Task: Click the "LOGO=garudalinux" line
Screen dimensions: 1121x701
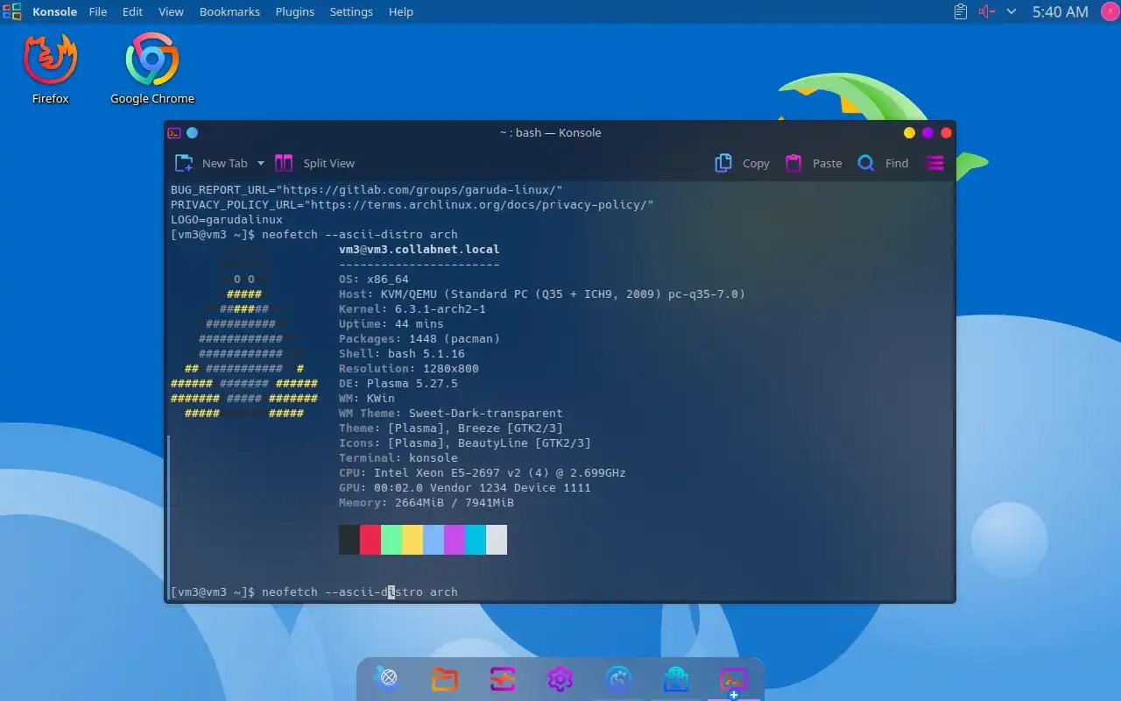Action: pos(227,219)
